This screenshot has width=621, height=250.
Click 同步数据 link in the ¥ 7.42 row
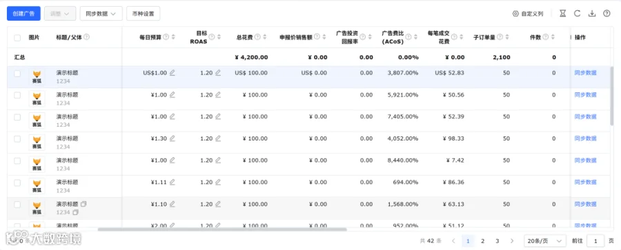[585, 160]
